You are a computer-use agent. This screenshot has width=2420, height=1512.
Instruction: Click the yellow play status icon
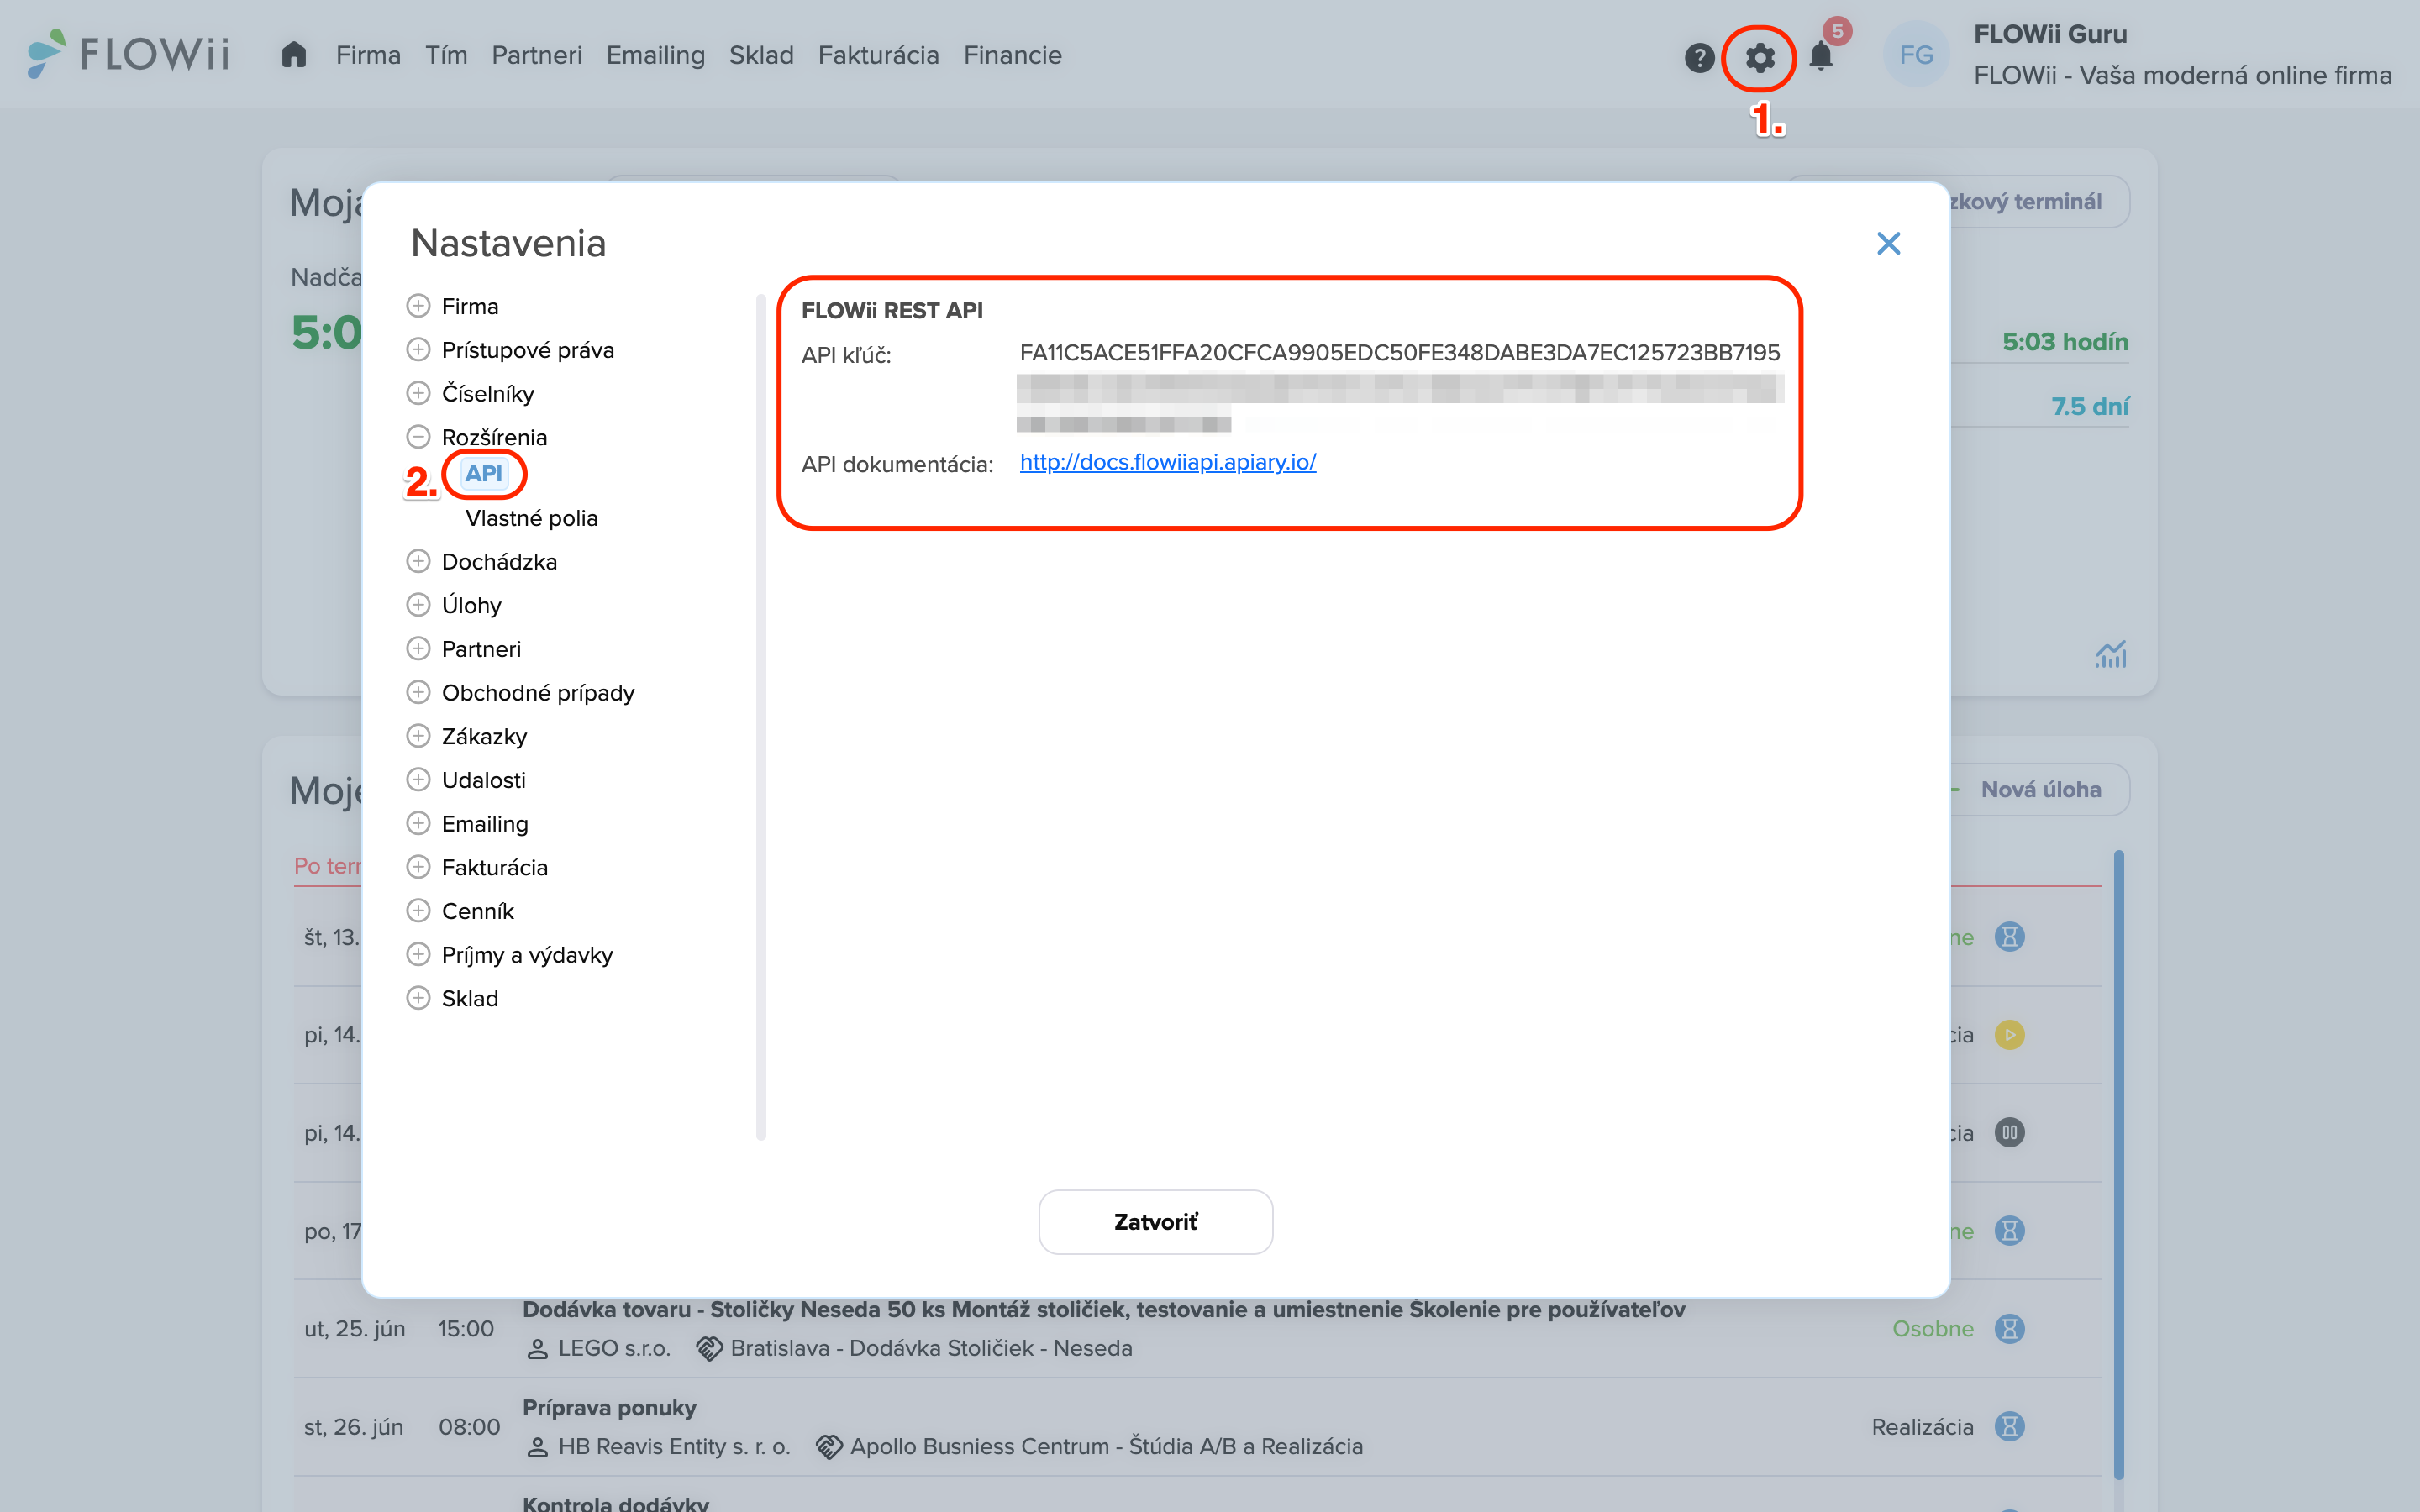[2009, 1034]
